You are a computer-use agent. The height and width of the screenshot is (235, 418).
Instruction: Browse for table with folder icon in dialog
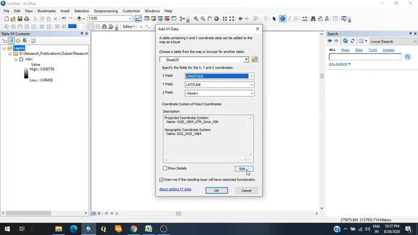click(x=255, y=59)
